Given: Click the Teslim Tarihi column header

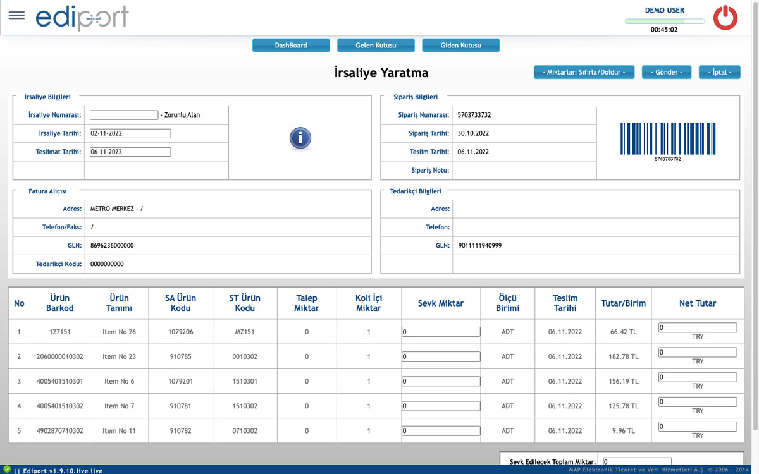Looking at the screenshot, I should (x=565, y=303).
